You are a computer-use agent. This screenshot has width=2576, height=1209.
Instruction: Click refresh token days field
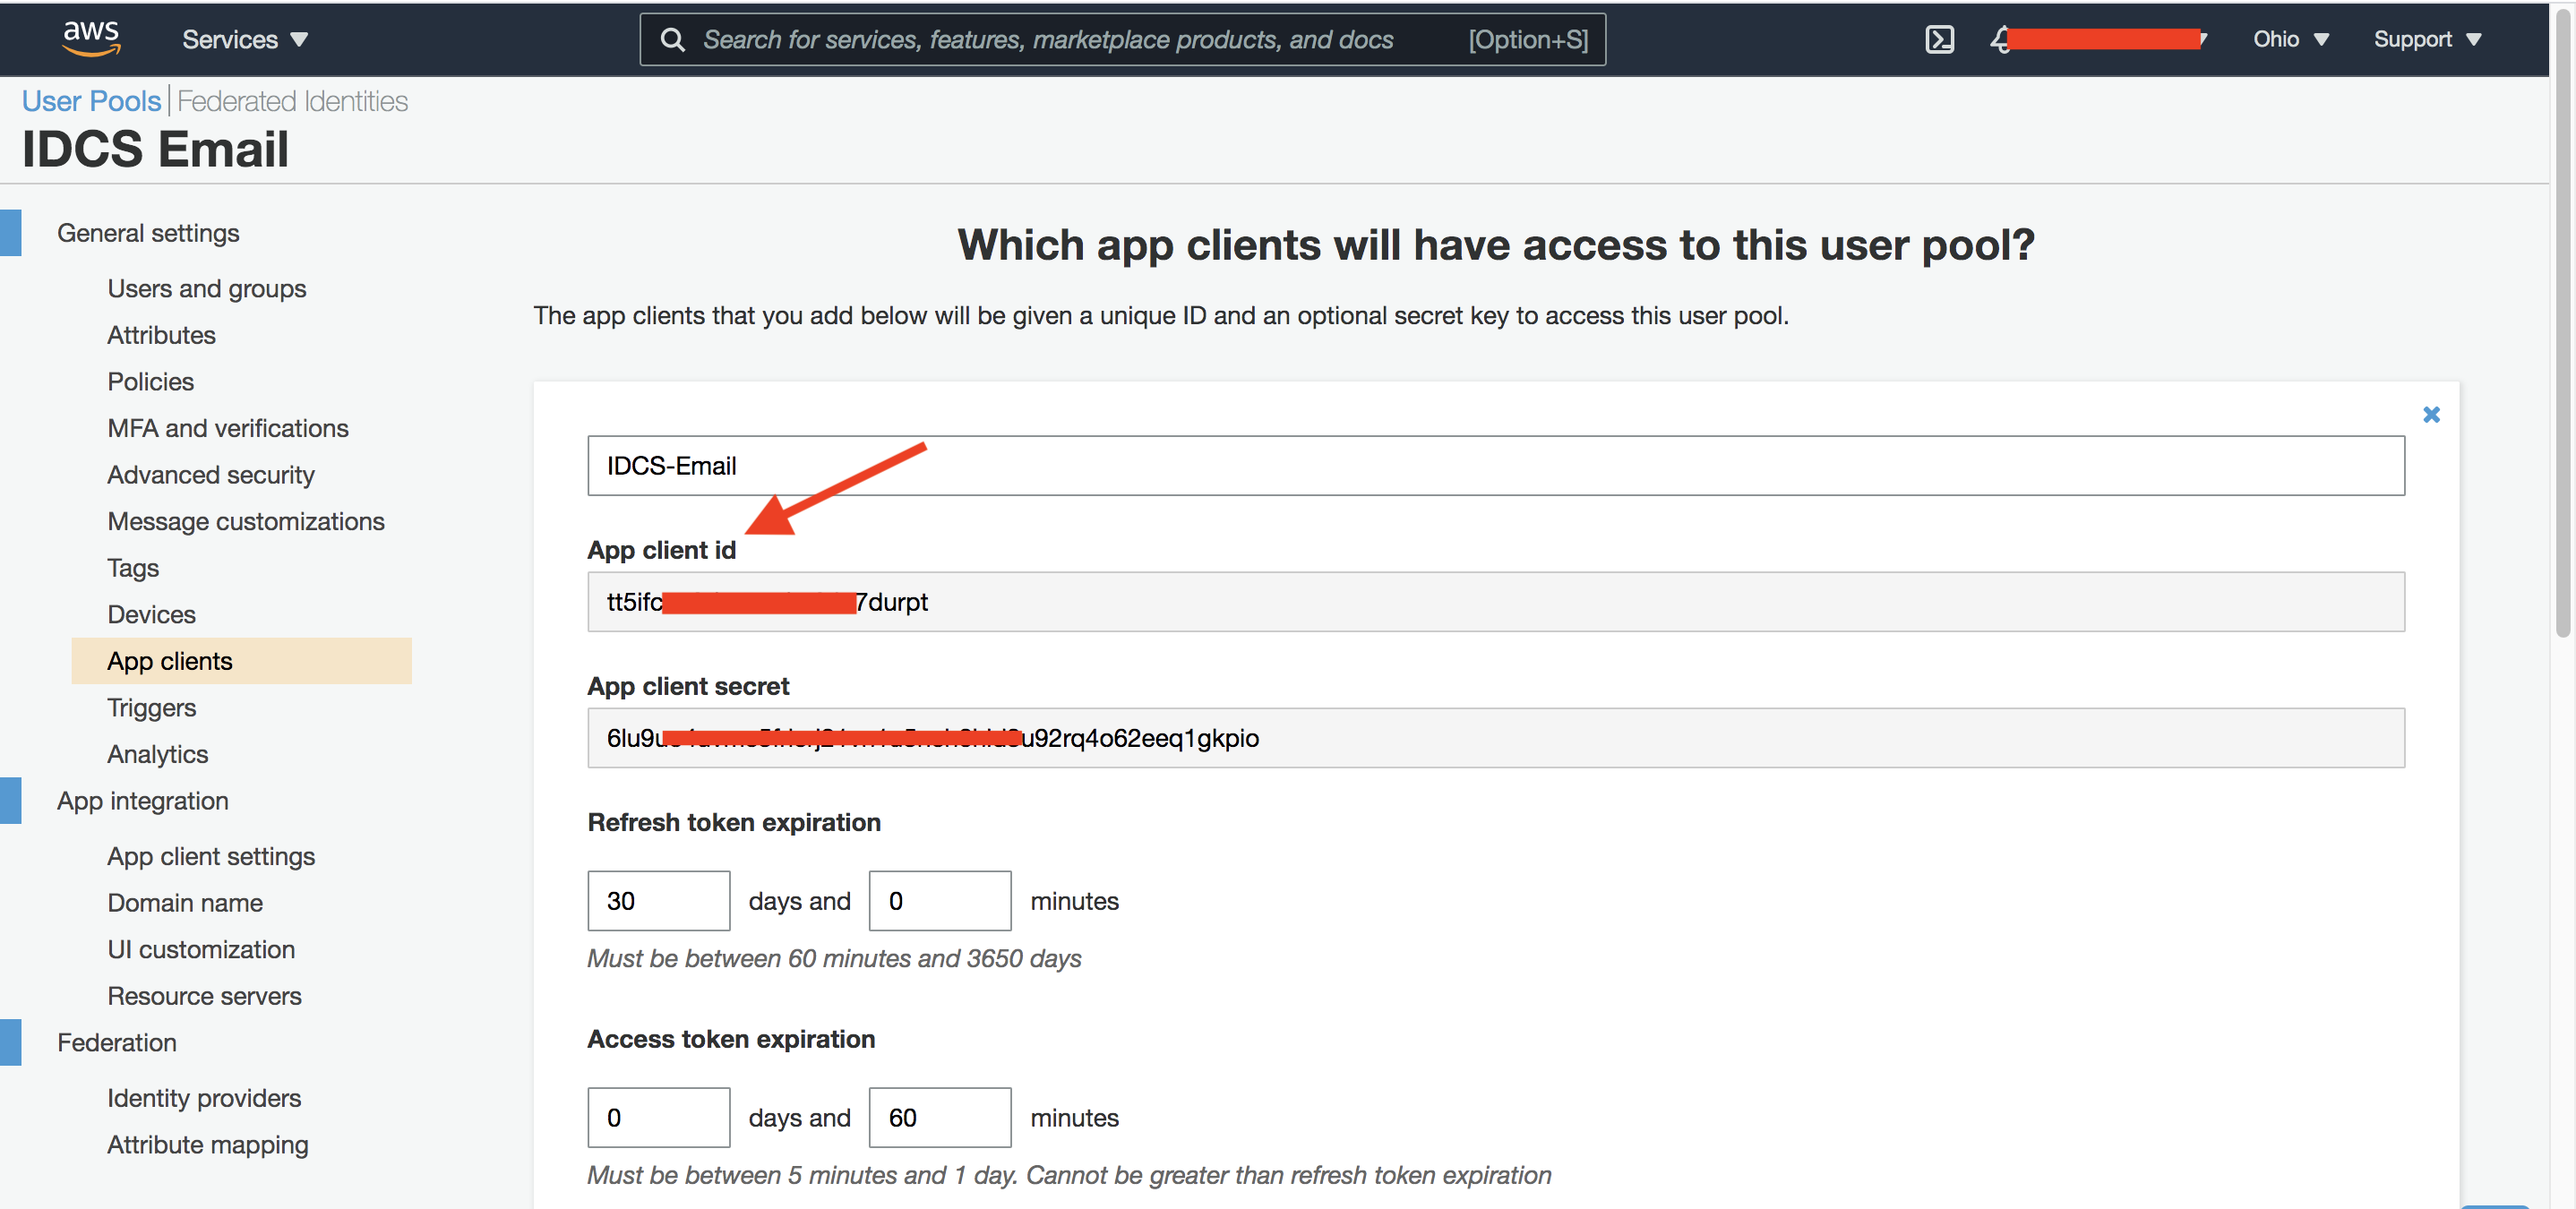[658, 901]
